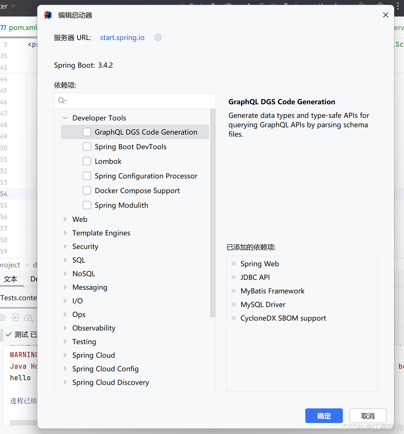Image resolution: width=404 pixels, height=434 pixels.
Task: Expand Spring Cloud Config category
Action: pos(65,369)
